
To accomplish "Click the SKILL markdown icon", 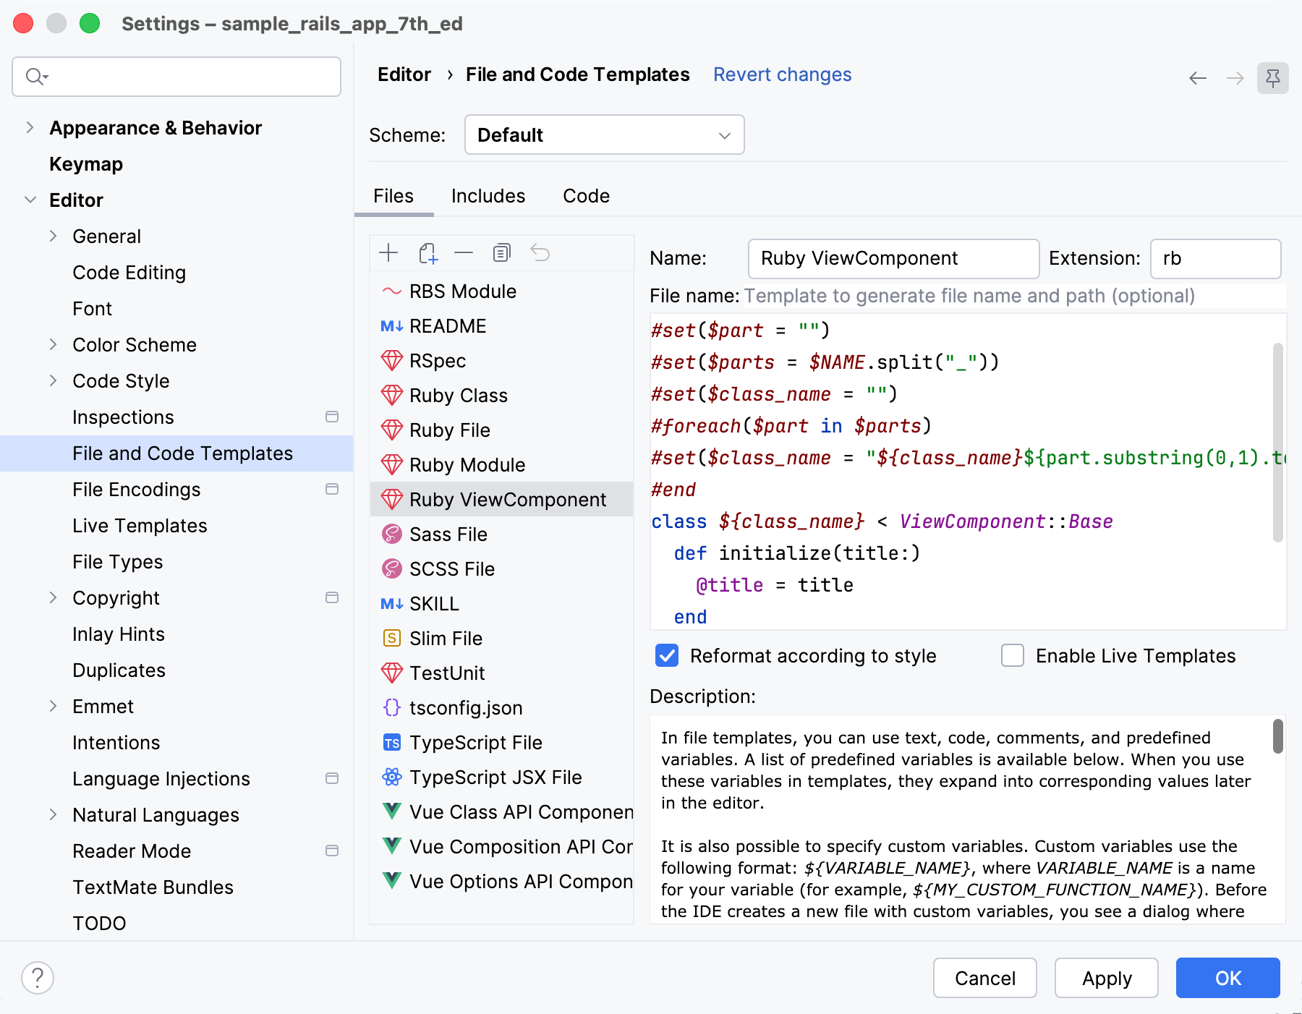I will point(391,604).
